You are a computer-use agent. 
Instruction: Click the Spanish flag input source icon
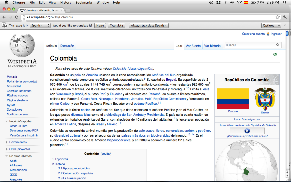tap(246, 2)
